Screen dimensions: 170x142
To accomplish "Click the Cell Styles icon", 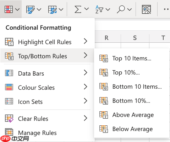I will coord(52,9).
